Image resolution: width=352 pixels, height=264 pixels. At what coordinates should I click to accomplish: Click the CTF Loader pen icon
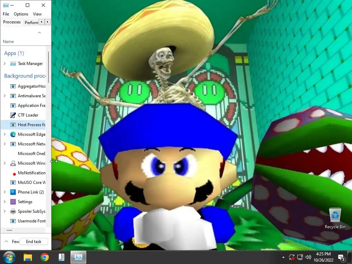click(13, 115)
